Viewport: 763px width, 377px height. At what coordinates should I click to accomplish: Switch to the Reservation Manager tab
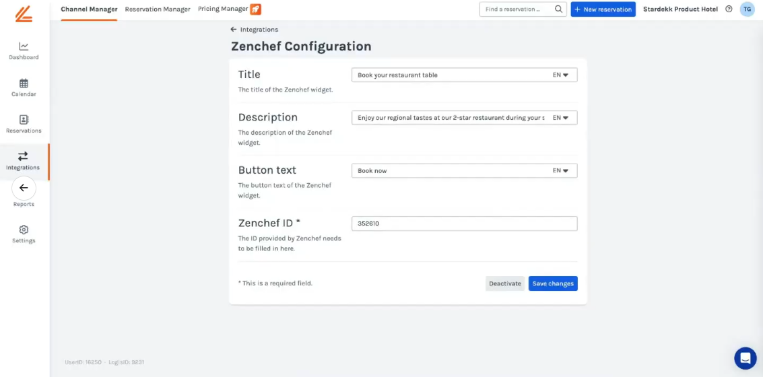click(158, 9)
